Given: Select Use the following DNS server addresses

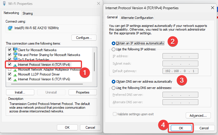Looking at the screenshot, I should pyautogui.click(x=114, y=88).
